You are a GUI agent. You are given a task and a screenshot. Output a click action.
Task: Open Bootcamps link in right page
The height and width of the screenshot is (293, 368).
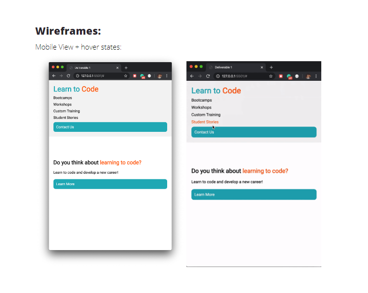click(x=202, y=100)
